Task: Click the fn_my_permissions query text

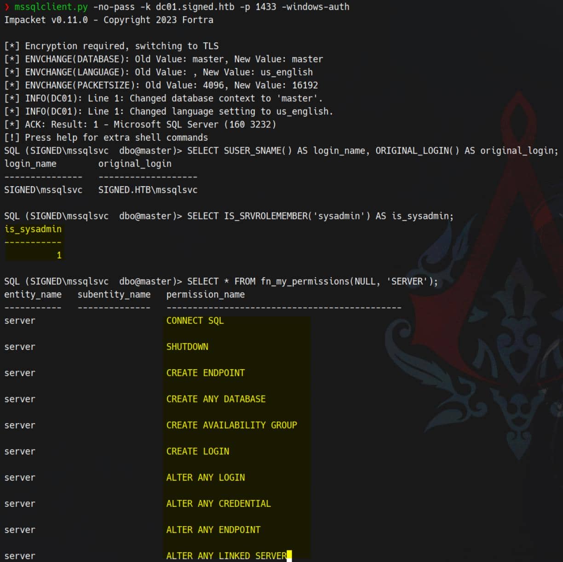Action: coord(312,281)
